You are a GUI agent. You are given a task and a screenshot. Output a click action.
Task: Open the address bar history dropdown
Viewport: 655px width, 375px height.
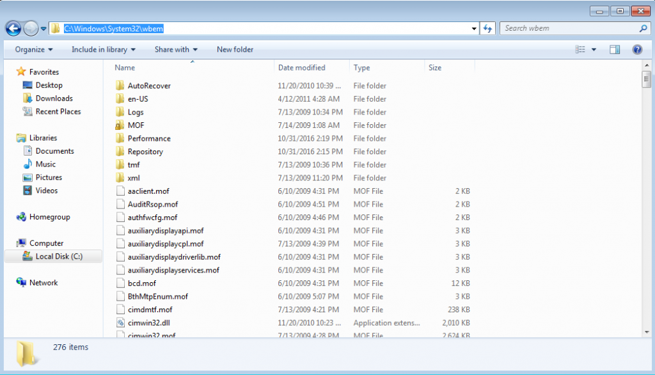(473, 28)
